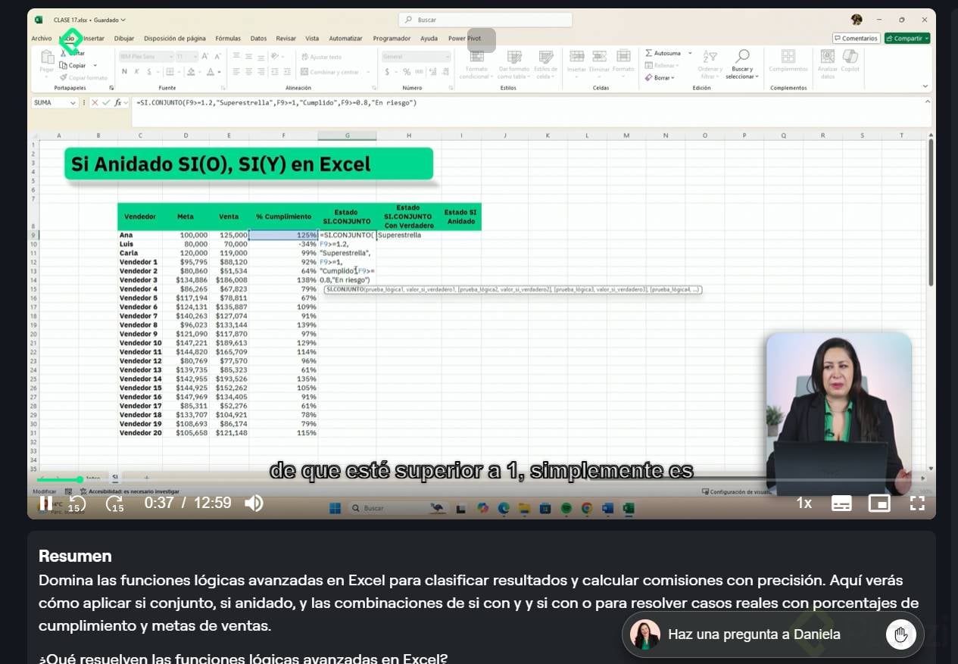Screen dimensions: 958x664
Task: Open Ordenar y filtrar
Action: [x=710, y=64]
